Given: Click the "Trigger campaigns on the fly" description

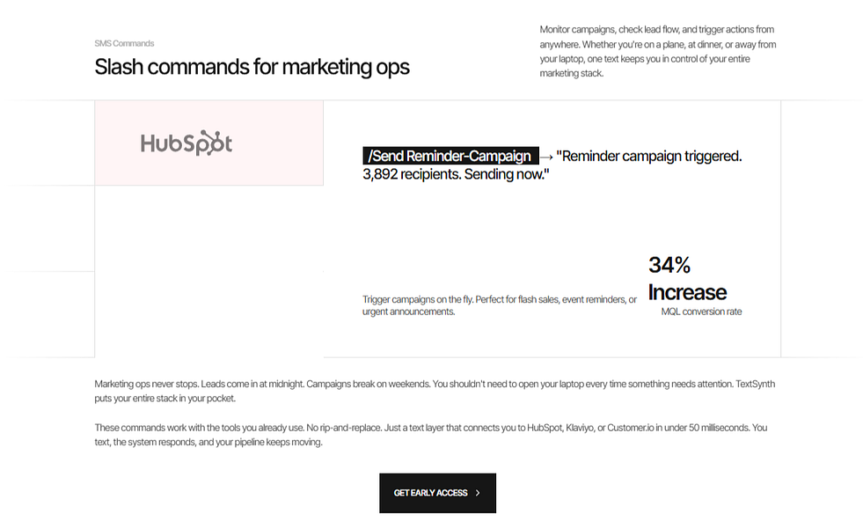Looking at the screenshot, I should click(x=499, y=299).
